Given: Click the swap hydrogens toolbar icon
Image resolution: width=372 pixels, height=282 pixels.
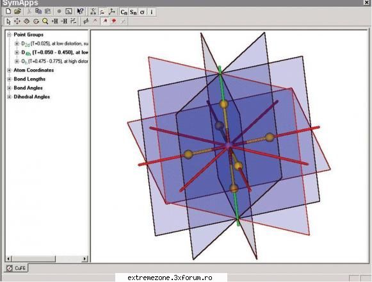Looking at the screenshot, I should [73, 21].
